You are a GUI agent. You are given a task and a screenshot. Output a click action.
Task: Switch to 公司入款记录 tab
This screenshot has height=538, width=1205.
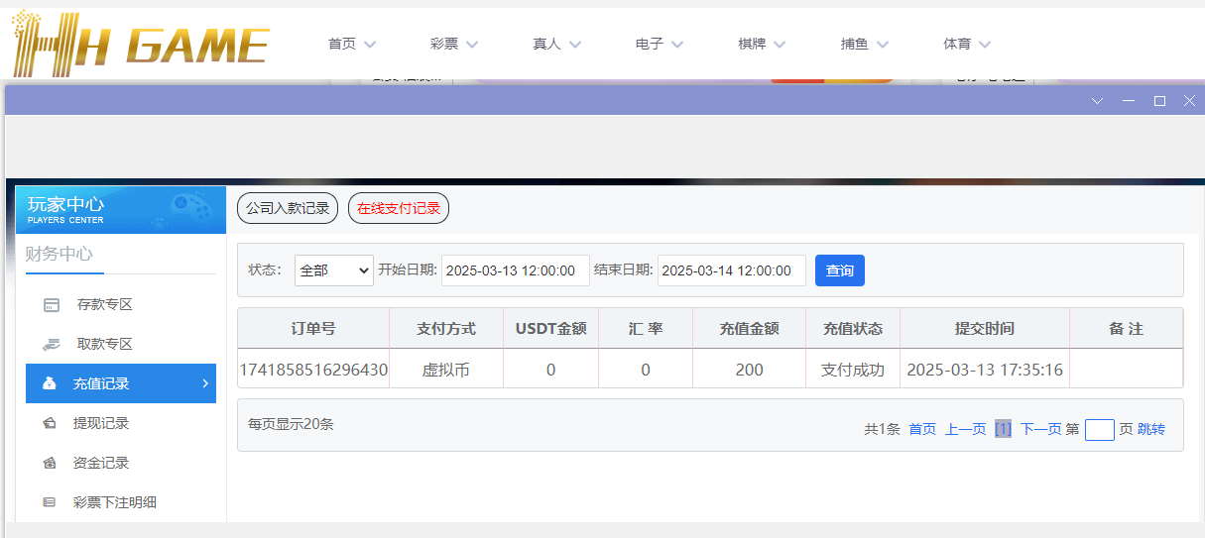[288, 208]
